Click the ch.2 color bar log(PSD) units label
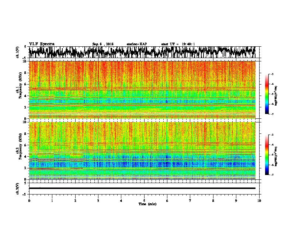This screenshot has width=292, height=225. pyautogui.click(x=276, y=156)
